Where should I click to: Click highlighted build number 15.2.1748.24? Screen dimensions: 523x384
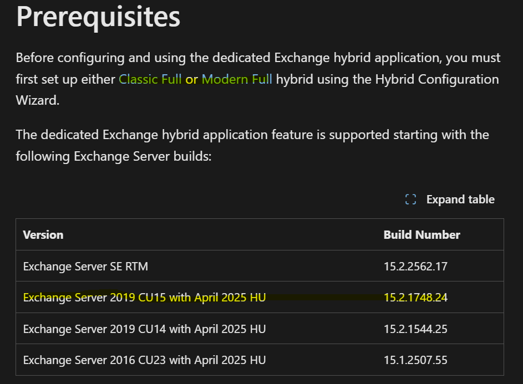tap(415, 298)
